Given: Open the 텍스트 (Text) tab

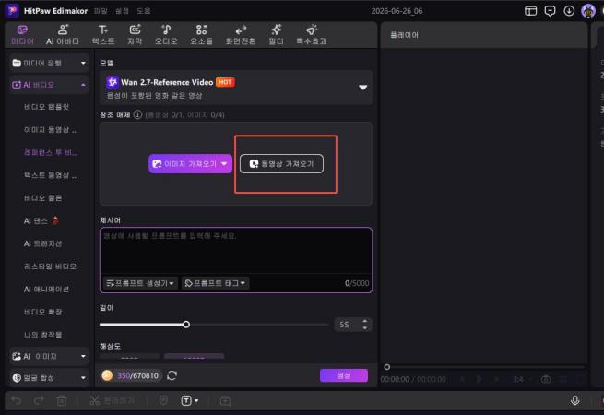Looking at the screenshot, I should [x=103, y=35].
